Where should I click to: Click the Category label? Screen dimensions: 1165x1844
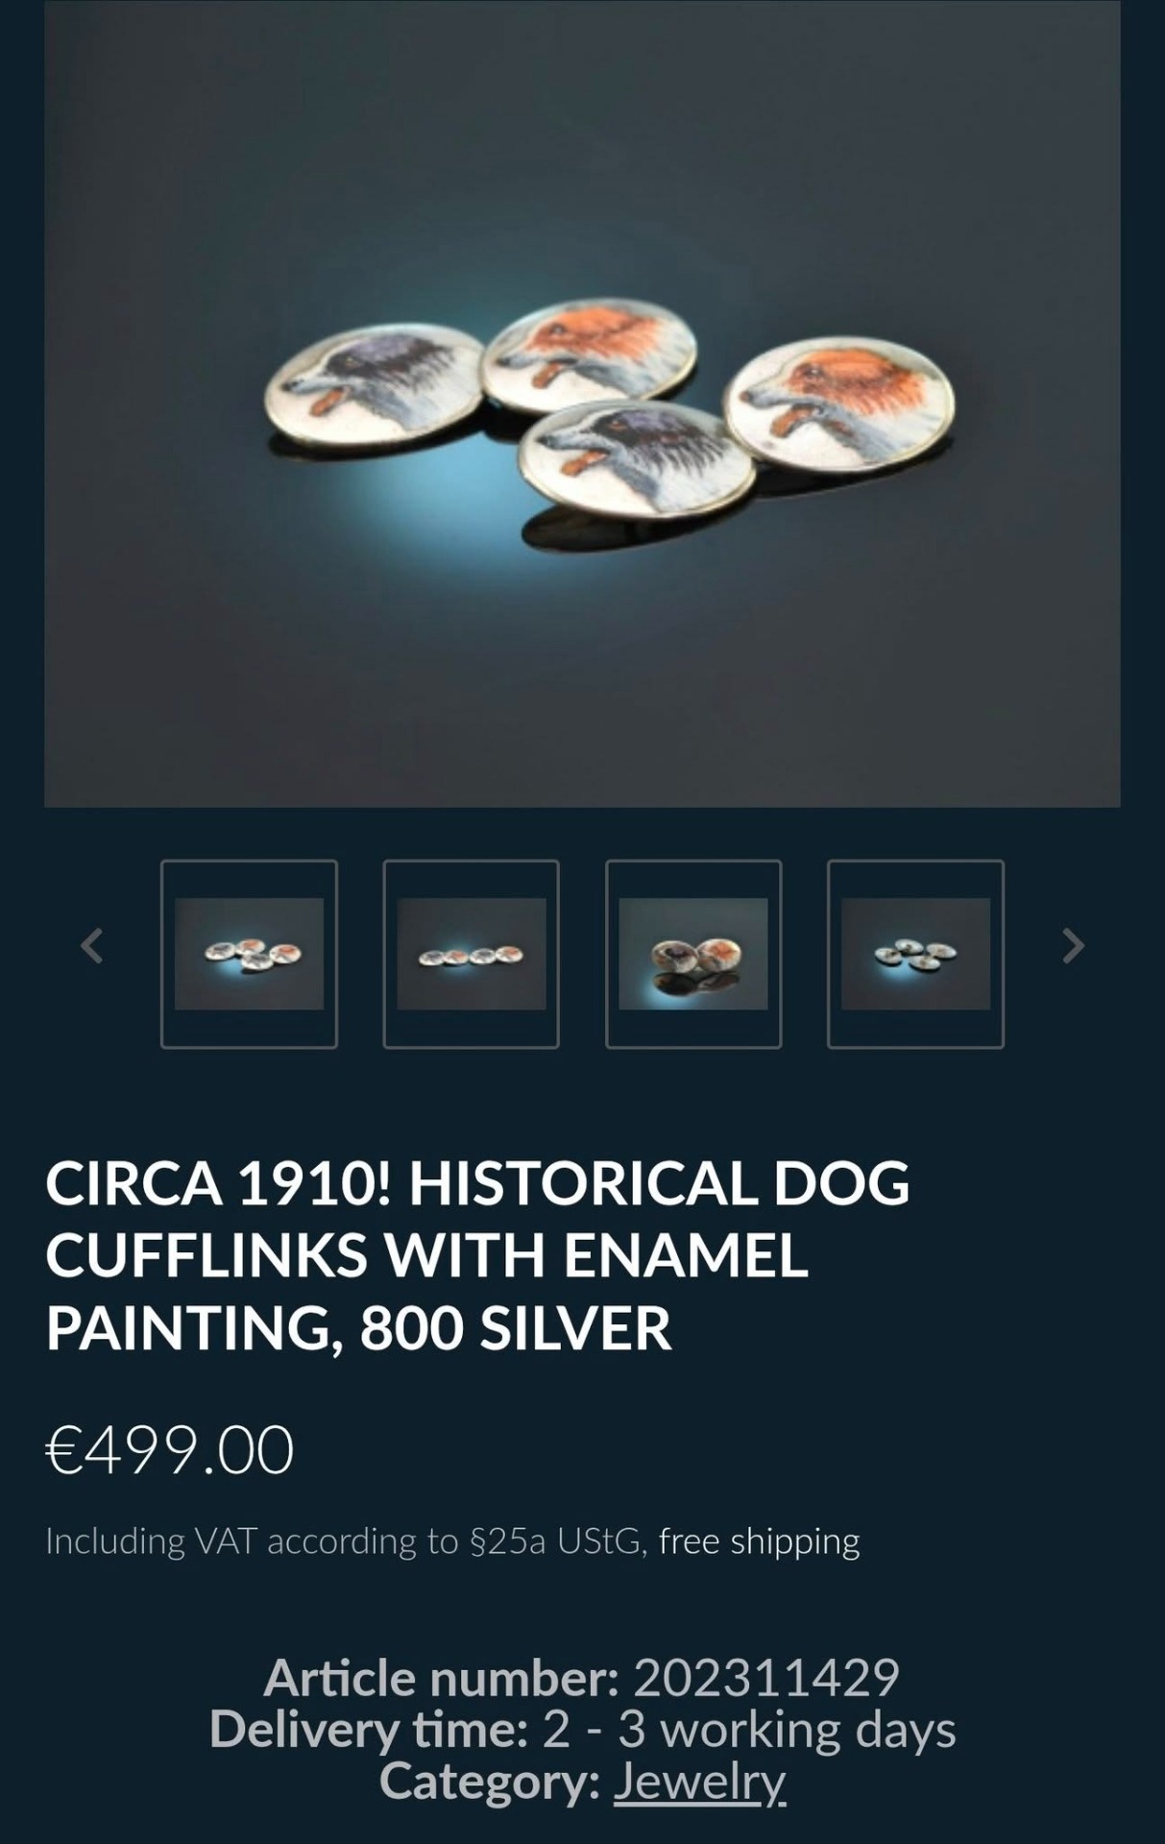(x=490, y=1782)
